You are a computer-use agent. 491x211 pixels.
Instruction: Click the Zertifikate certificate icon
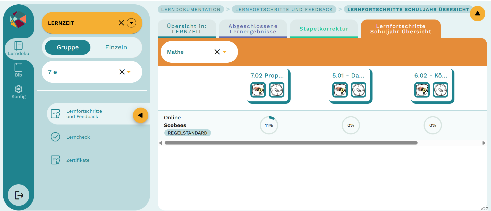55,160
